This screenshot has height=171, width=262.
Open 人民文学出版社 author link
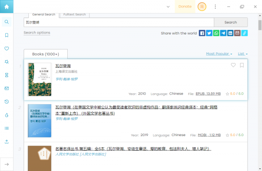coord(81,154)
